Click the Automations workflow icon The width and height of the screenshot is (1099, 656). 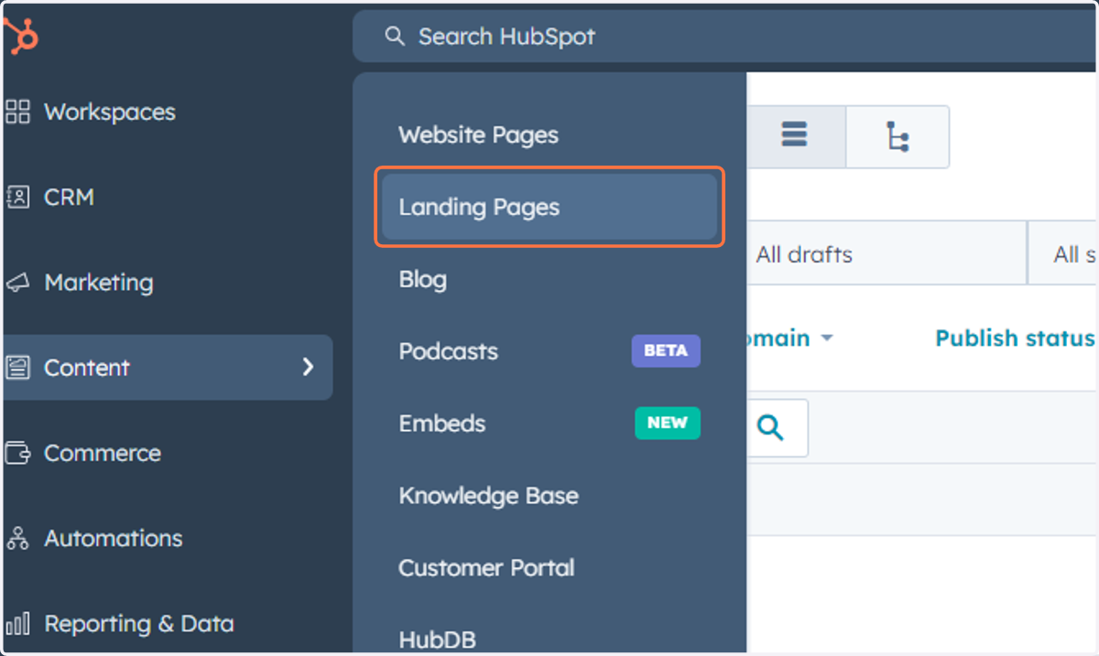[17, 538]
